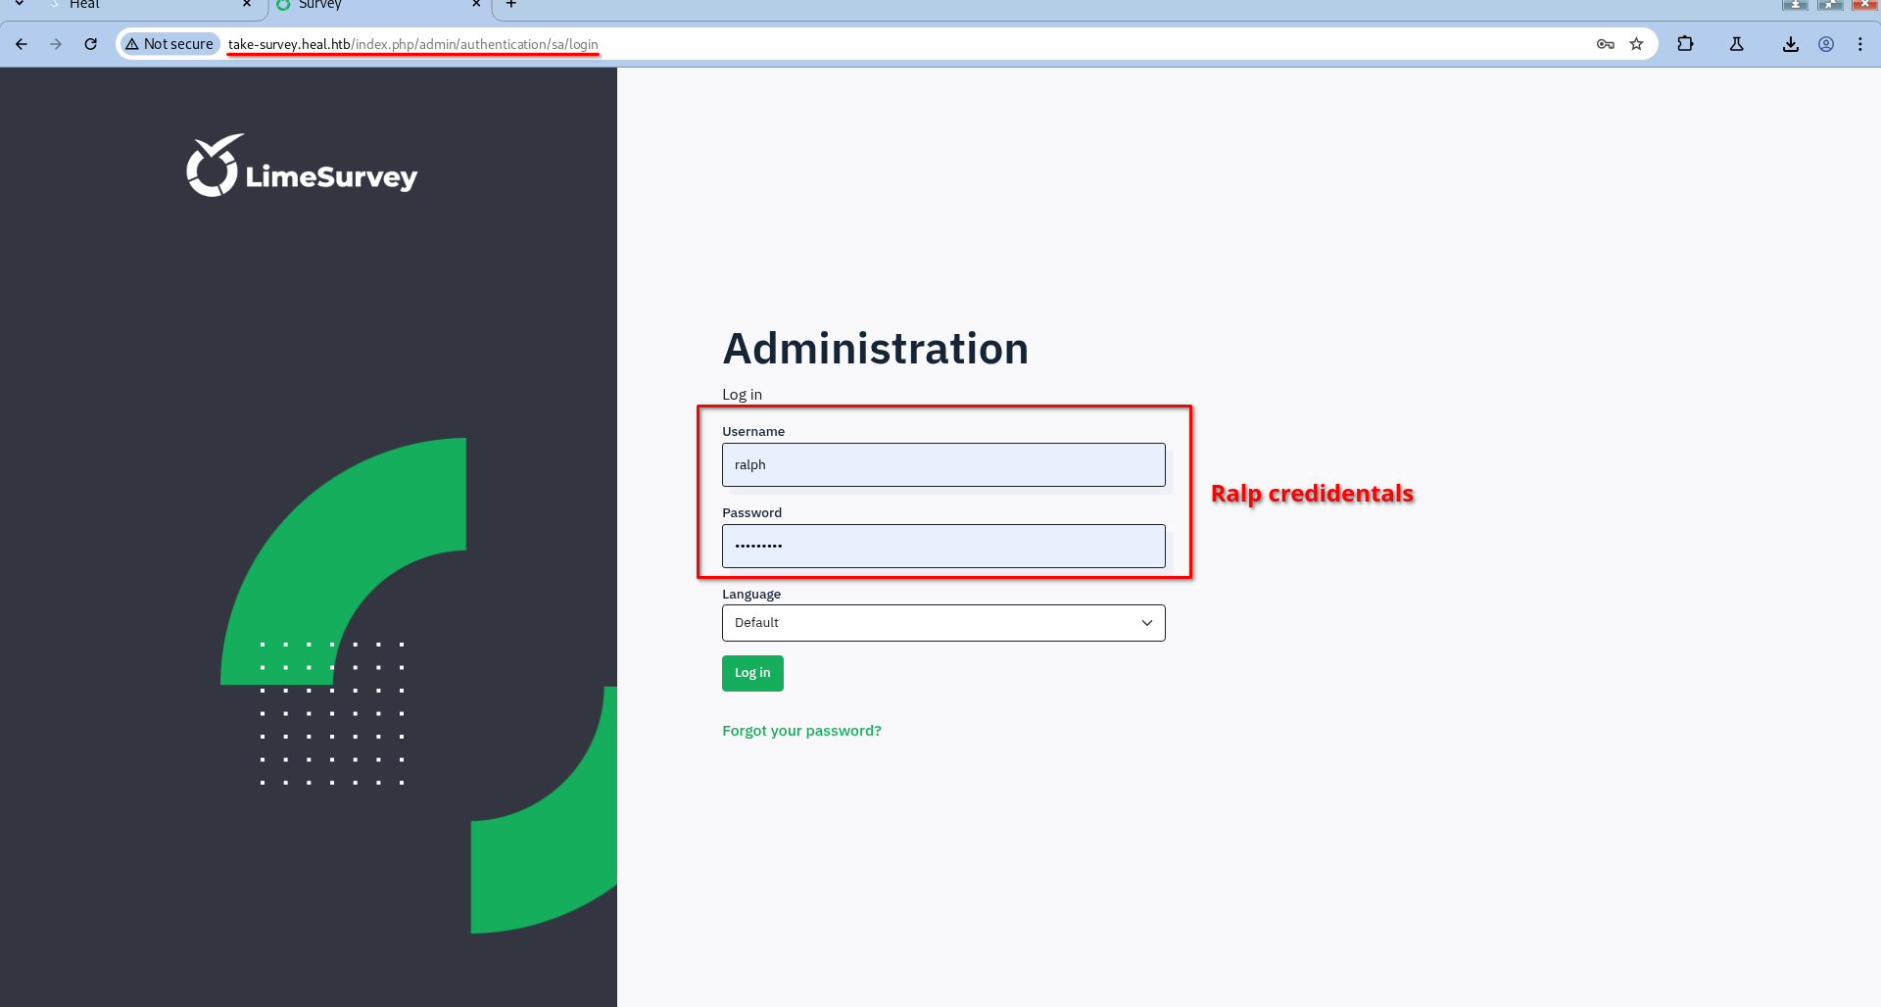Expand the Language dropdown
The image size is (1881, 1007).
(x=942, y=623)
